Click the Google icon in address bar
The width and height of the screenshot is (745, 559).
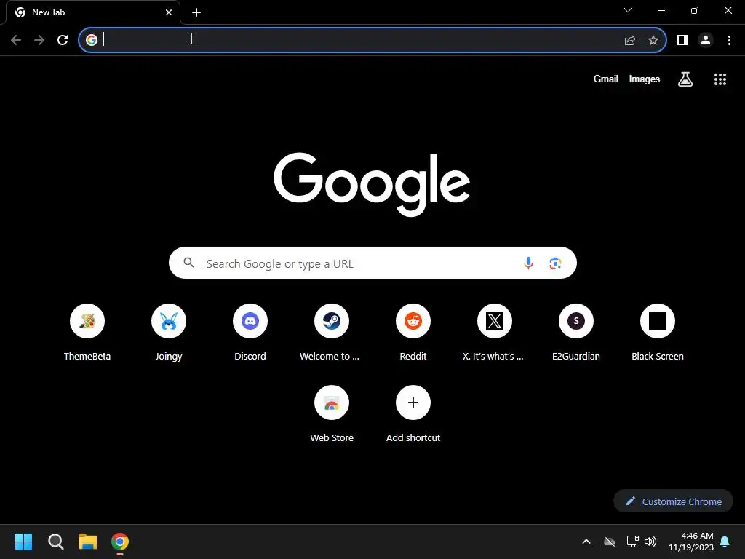pos(92,40)
